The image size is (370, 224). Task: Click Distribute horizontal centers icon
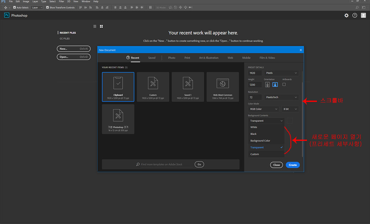[137, 7]
